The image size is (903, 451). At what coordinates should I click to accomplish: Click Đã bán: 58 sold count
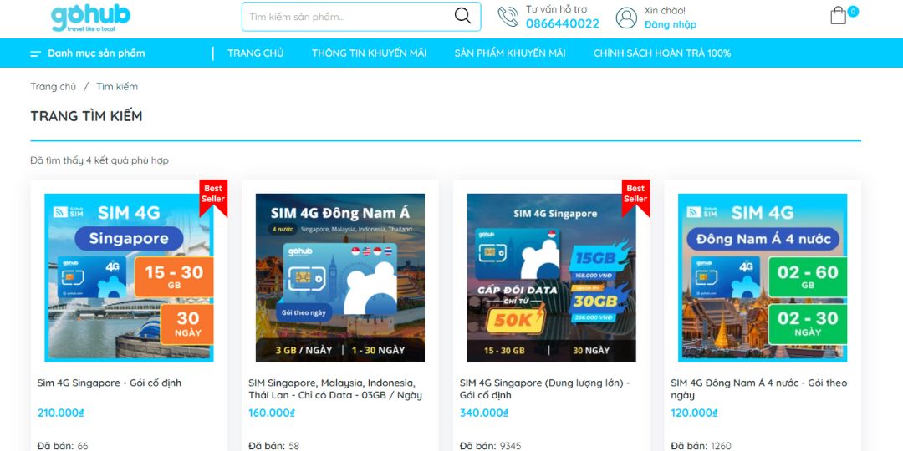click(x=274, y=446)
